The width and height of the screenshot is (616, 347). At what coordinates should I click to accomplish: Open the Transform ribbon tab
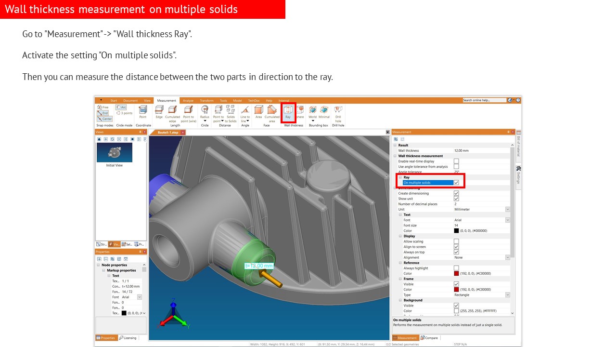tap(206, 101)
